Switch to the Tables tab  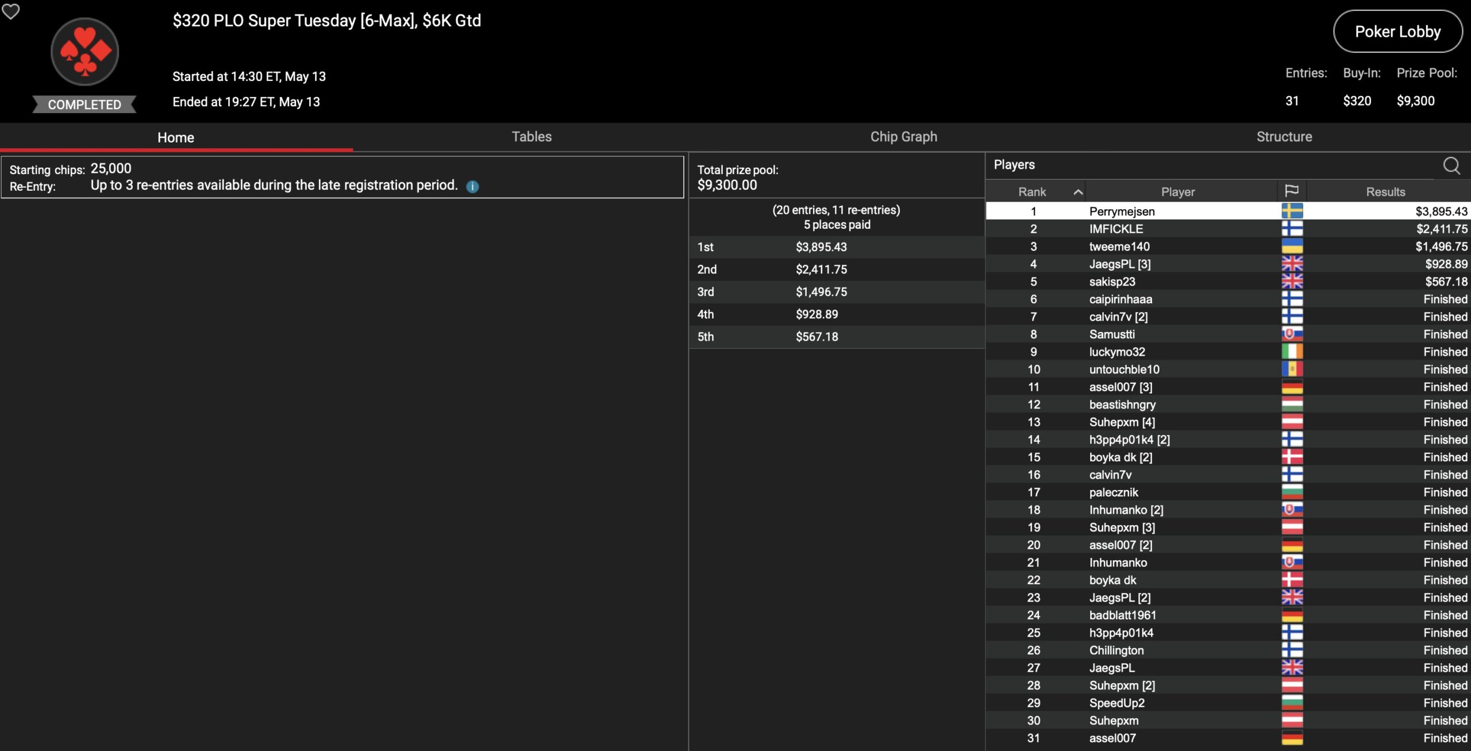(x=532, y=137)
